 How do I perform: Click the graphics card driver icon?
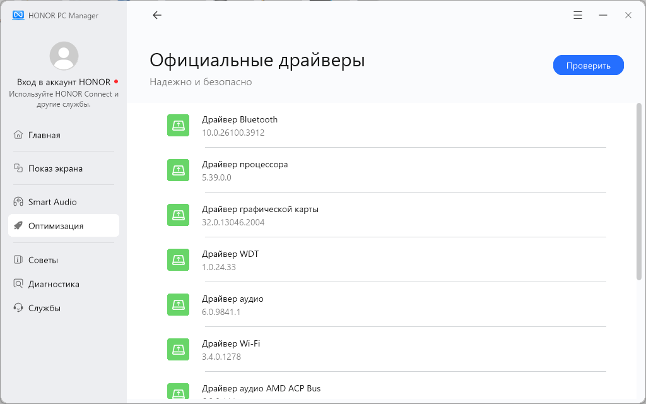179,215
